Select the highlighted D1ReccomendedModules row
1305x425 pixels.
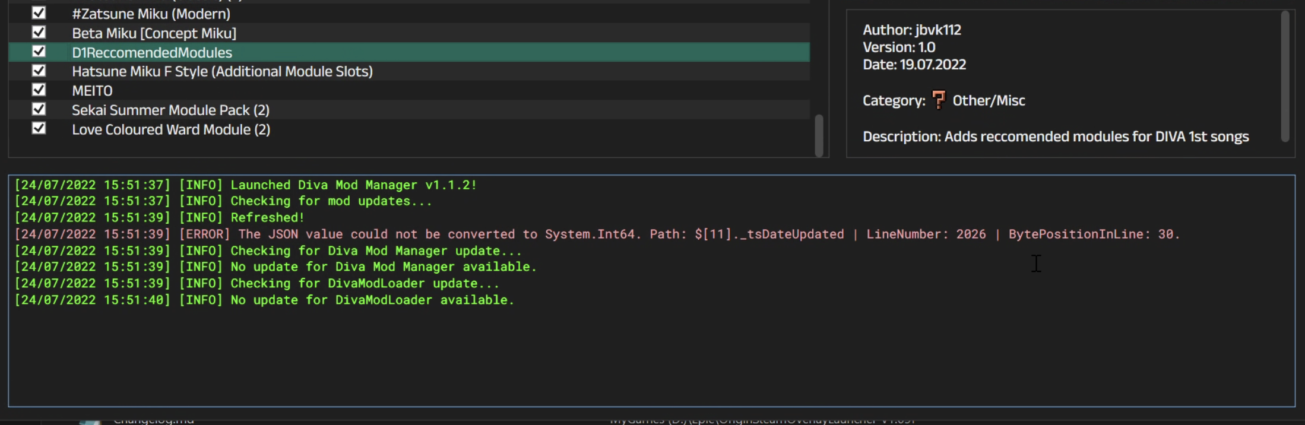[x=409, y=52]
